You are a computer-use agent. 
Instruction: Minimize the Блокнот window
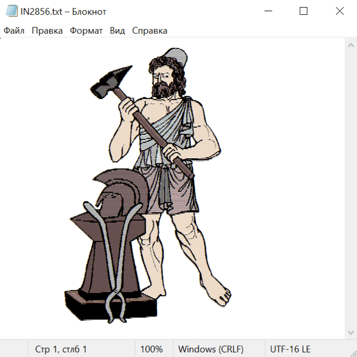point(268,12)
